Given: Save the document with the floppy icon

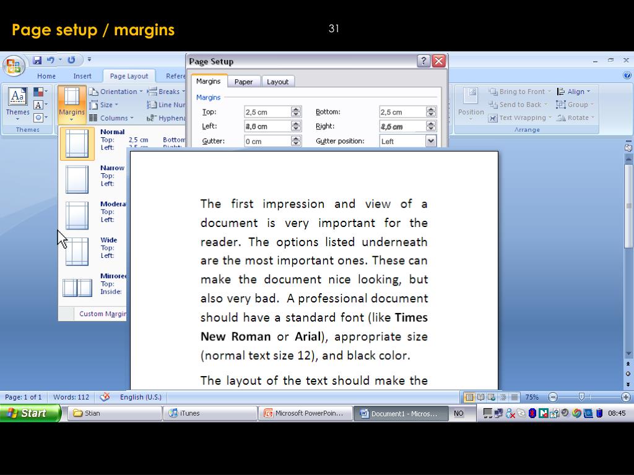Looking at the screenshot, I should pos(37,60).
